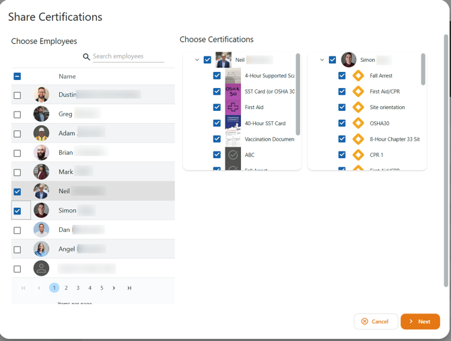The height and width of the screenshot is (341, 451).
Task: Cancel the Share Certifications dialog
Action: pos(376,321)
